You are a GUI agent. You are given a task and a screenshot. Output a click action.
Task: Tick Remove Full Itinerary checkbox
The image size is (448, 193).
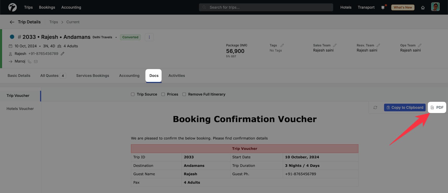pos(184,94)
